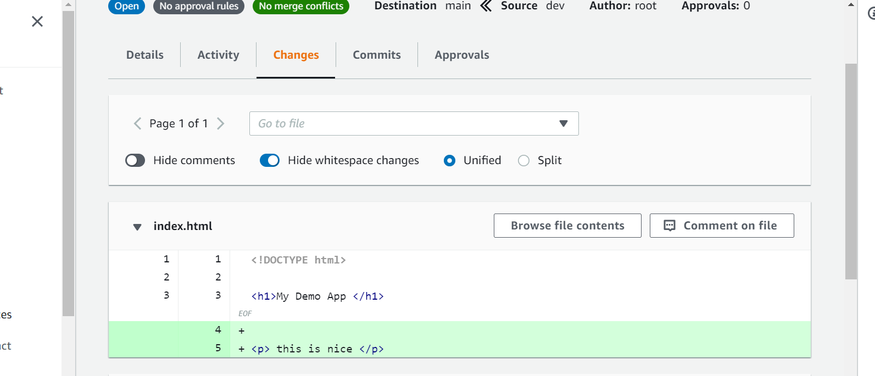Viewport: 875px width, 376px height.
Task: Click the comment bubble icon on Comment on file
Action: point(670,226)
